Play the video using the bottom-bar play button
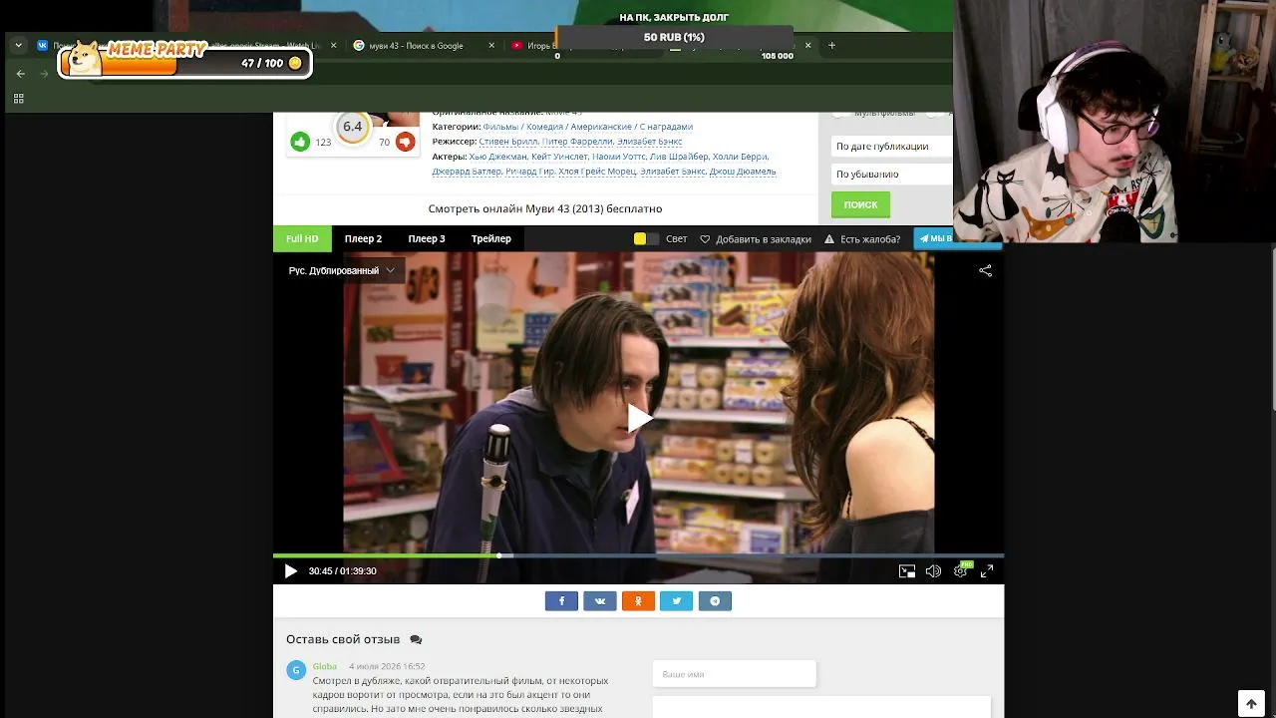 [290, 571]
